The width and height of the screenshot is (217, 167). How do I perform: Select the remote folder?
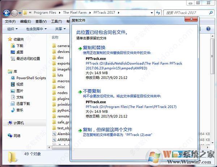(61, 116)
